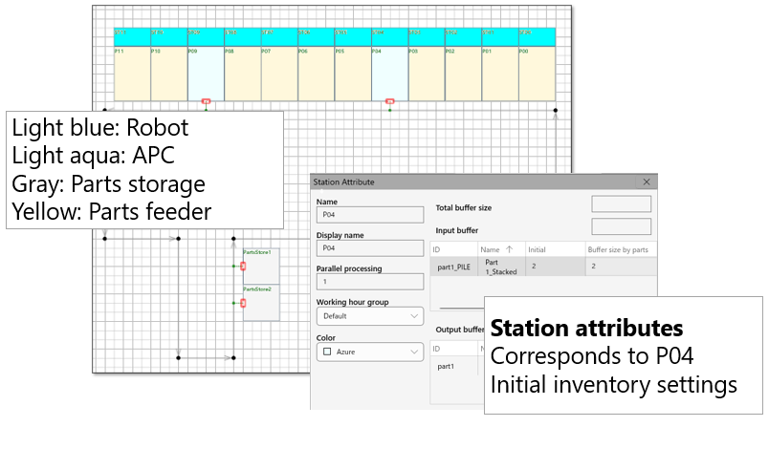Image resolution: width=768 pixels, height=470 pixels.
Task: Click the PartsStore2 storage block
Action: [x=261, y=304]
